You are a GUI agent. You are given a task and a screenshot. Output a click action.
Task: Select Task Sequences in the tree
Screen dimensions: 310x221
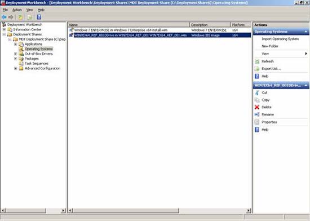tap(37, 64)
